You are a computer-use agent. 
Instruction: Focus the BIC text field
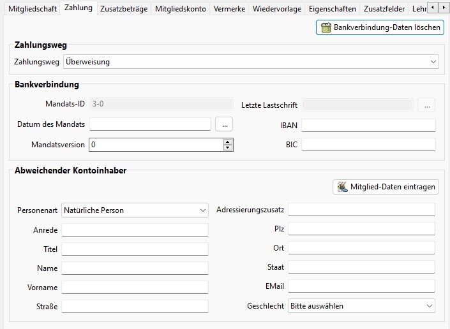(x=368, y=145)
